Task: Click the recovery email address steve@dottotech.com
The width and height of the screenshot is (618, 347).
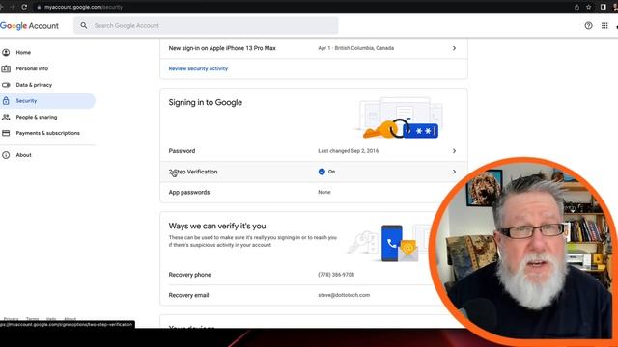Action: click(x=344, y=295)
